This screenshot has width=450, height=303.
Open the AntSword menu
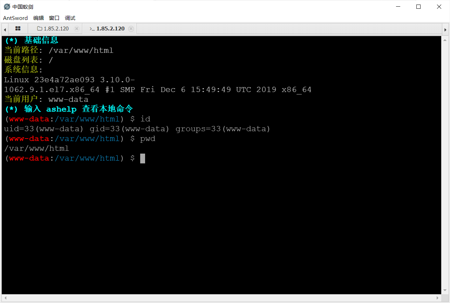click(x=16, y=18)
